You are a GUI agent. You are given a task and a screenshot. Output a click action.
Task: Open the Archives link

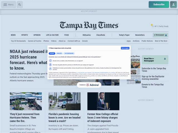coord(136,41)
